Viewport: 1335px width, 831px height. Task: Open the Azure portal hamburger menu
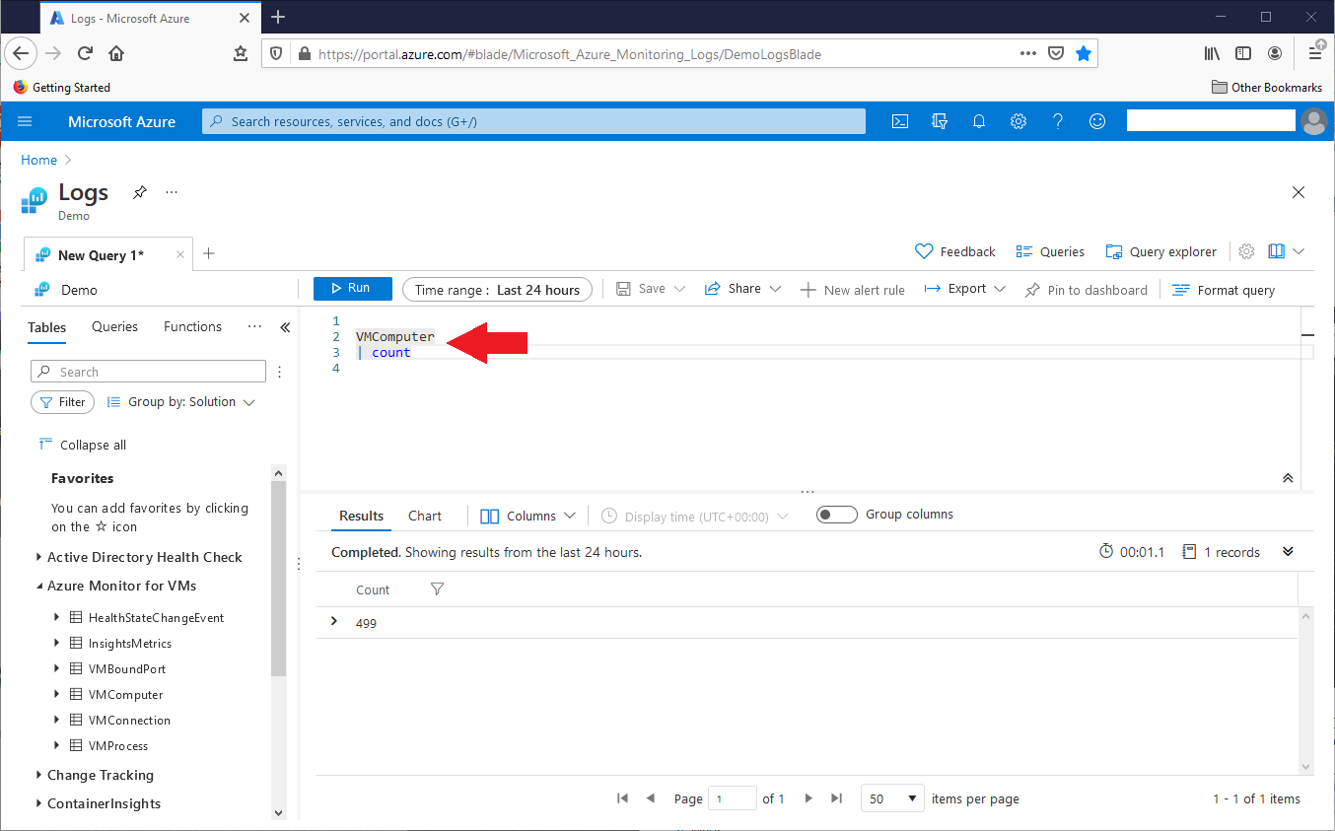(26, 121)
